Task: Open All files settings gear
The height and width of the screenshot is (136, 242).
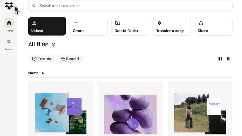Action: (53, 45)
